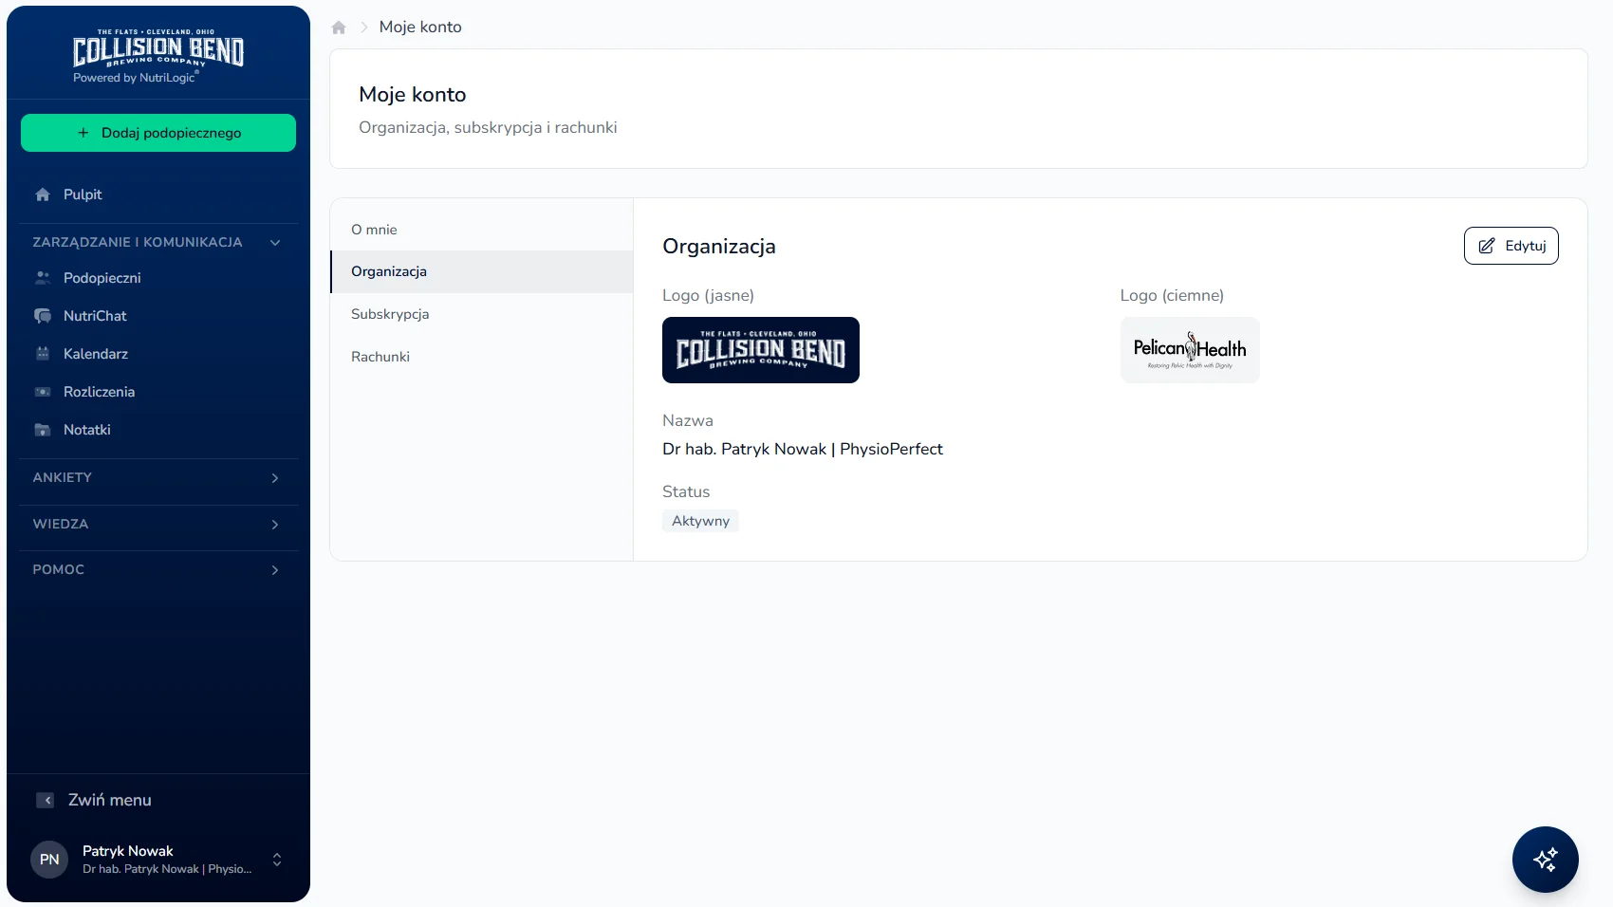Click the Zwiń menu collapse arrow icon
Viewport: 1613px width, 907px height.
[x=45, y=800]
